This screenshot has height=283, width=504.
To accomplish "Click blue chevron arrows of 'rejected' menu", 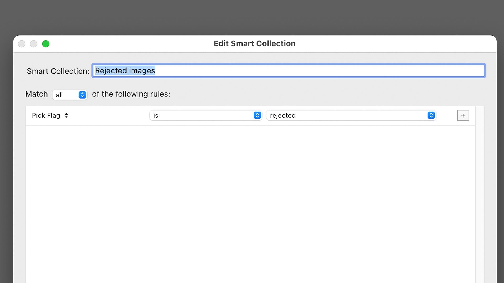I will click(x=431, y=116).
